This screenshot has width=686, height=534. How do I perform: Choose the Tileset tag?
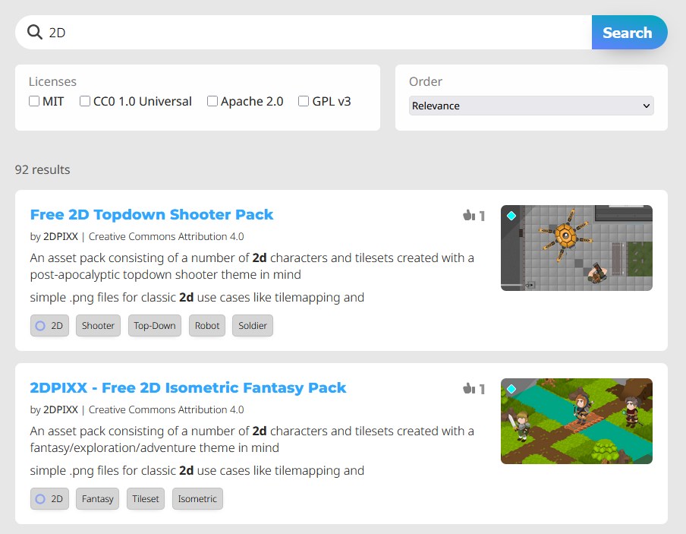(x=146, y=498)
